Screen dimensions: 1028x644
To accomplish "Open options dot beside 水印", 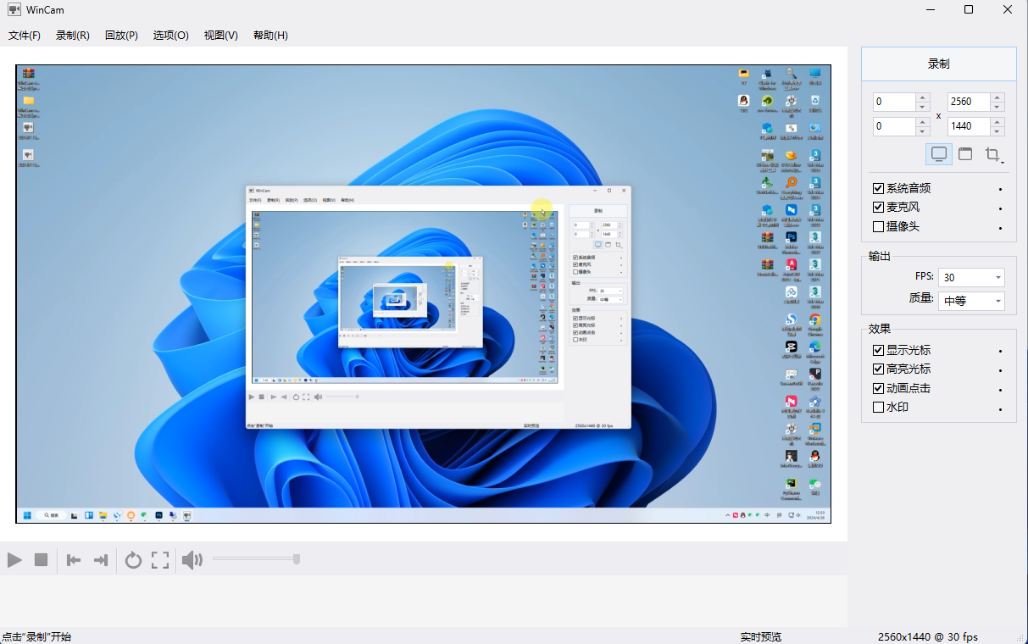I will (x=1001, y=408).
